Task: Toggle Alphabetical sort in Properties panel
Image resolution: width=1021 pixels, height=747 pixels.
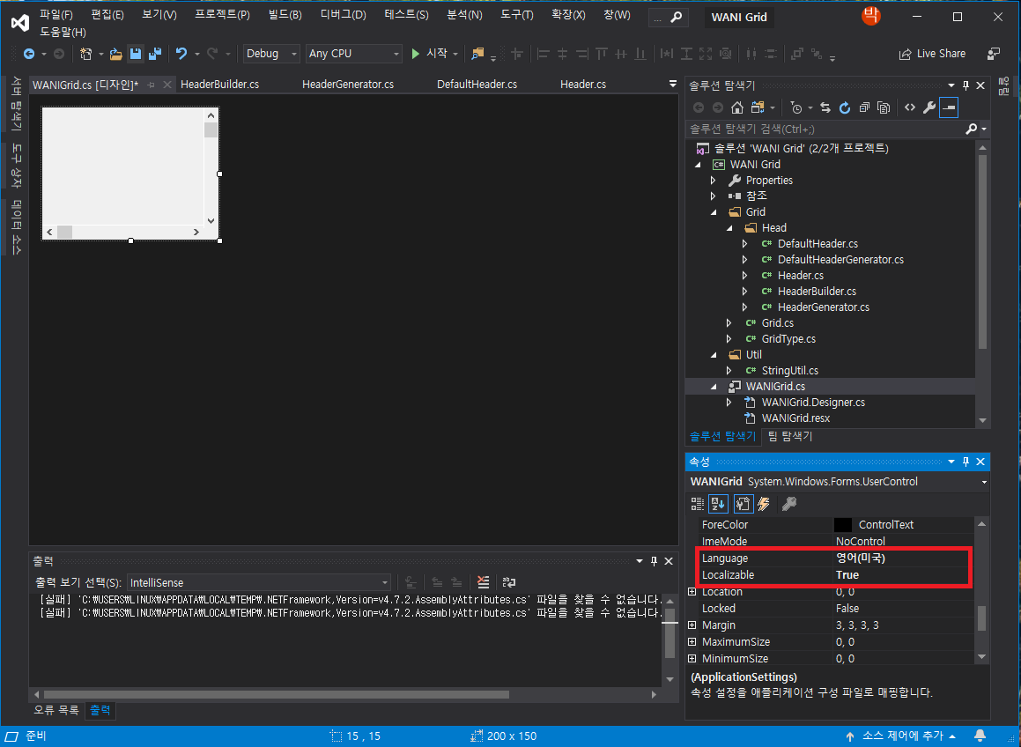Action: point(718,503)
